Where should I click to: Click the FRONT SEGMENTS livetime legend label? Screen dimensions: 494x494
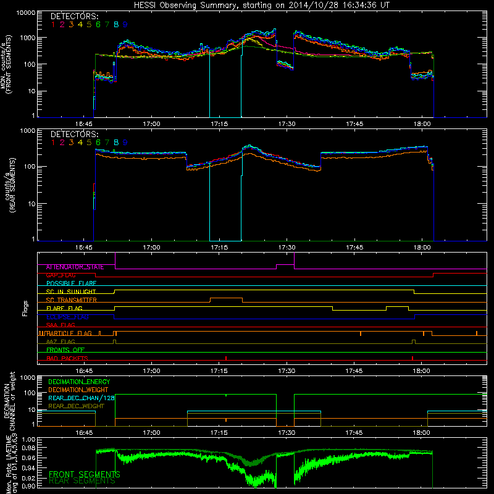point(85,474)
